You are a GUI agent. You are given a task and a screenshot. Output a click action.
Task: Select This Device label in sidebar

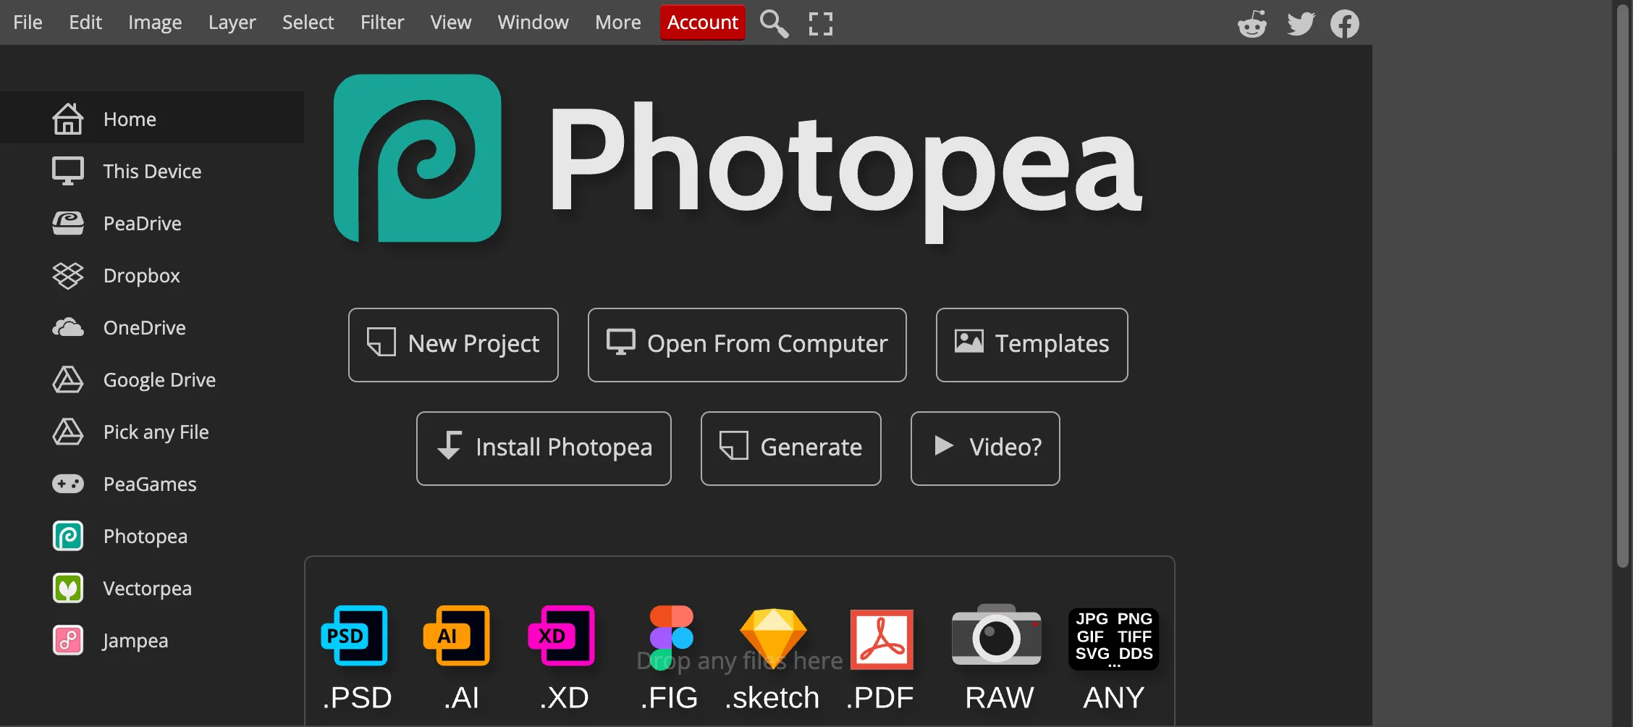pos(152,171)
